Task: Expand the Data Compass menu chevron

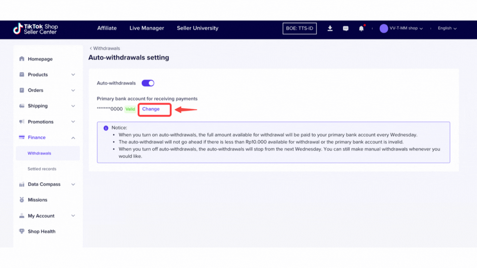Action: pos(73,184)
